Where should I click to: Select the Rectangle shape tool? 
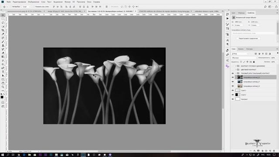[3, 79]
